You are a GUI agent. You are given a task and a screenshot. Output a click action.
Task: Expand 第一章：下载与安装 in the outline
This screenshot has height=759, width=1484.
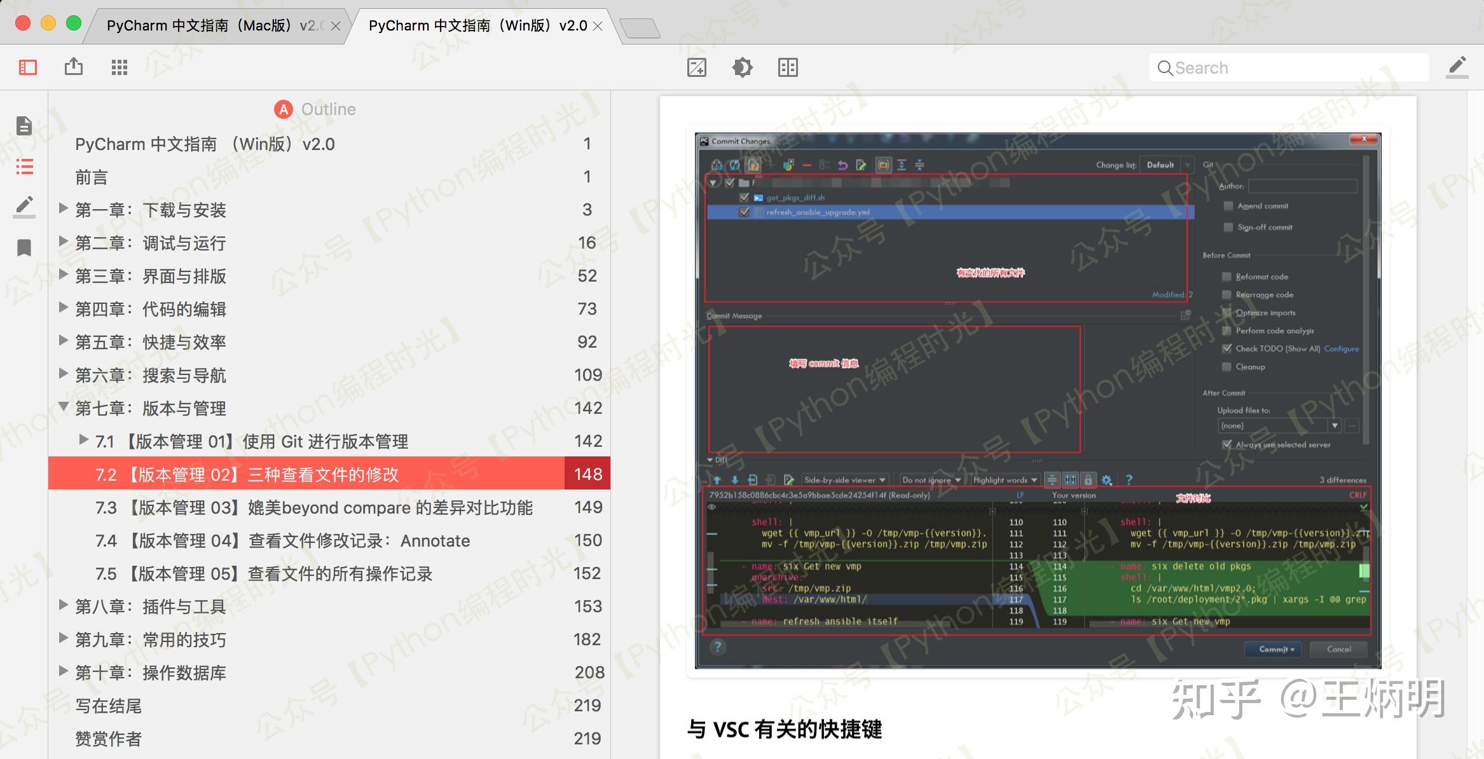(62, 210)
